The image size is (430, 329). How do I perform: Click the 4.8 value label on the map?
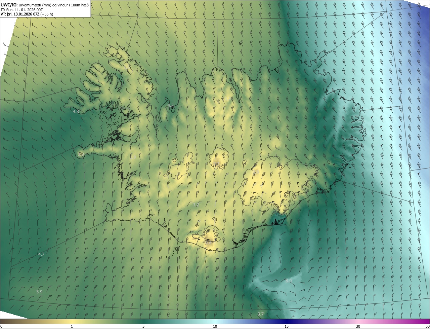click(76, 111)
